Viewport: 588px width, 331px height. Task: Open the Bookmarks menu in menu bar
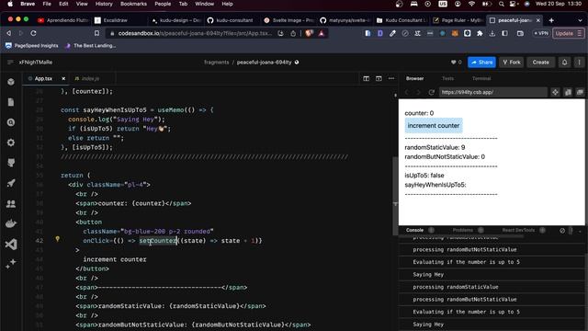(x=133, y=4)
